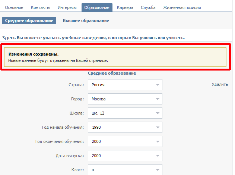Click the Удалить link
This screenshot has width=235, height=175.
[x=220, y=84]
